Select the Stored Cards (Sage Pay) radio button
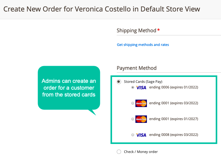Image resolution: width=221 pixels, height=157 pixels. pos(119,82)
